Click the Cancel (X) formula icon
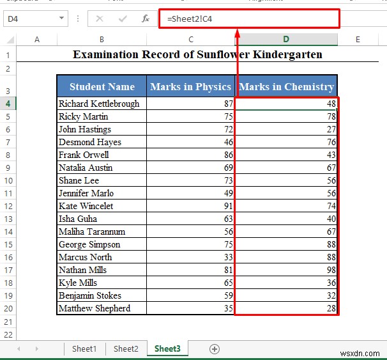Screen dimensions: 387x360 [x=100, y=19]
